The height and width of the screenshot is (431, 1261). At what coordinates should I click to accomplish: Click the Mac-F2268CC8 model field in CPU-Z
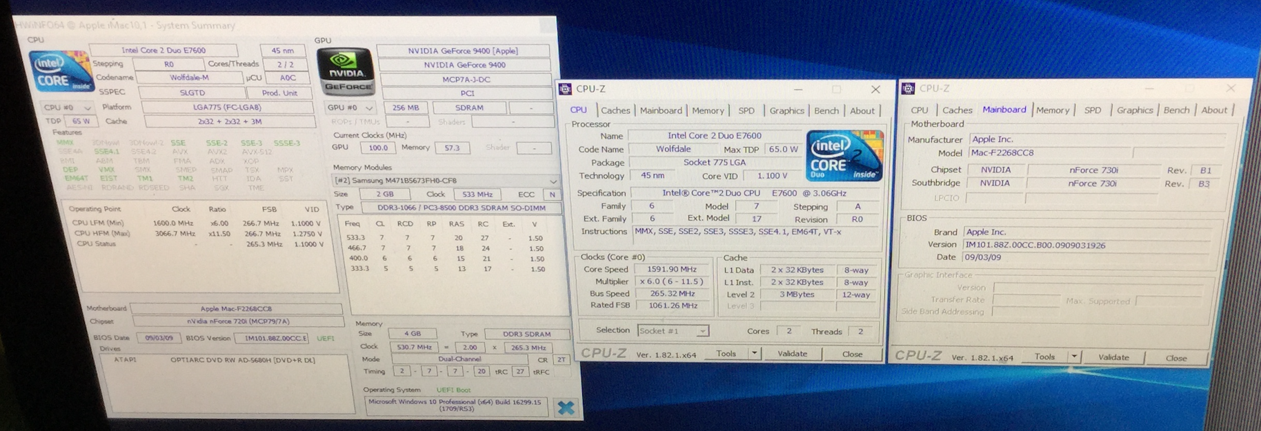(1049, 153)
